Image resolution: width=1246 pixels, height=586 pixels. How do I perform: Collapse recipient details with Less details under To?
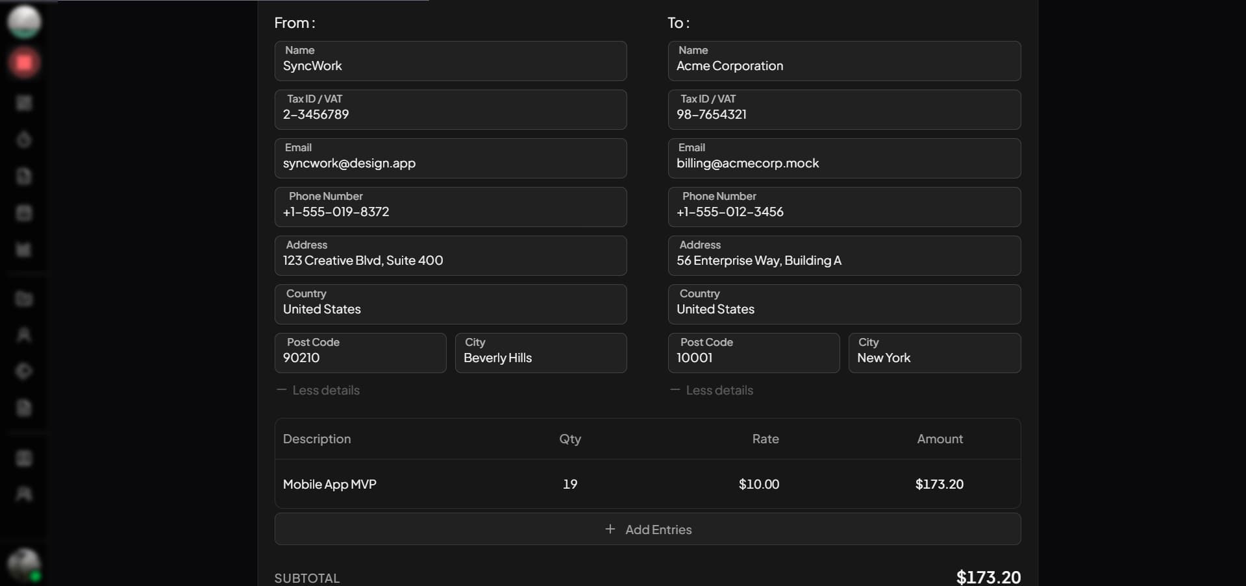pos(712,390)
